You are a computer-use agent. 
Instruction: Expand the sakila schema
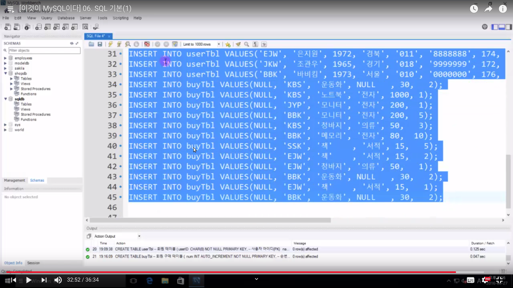point(5,68)
